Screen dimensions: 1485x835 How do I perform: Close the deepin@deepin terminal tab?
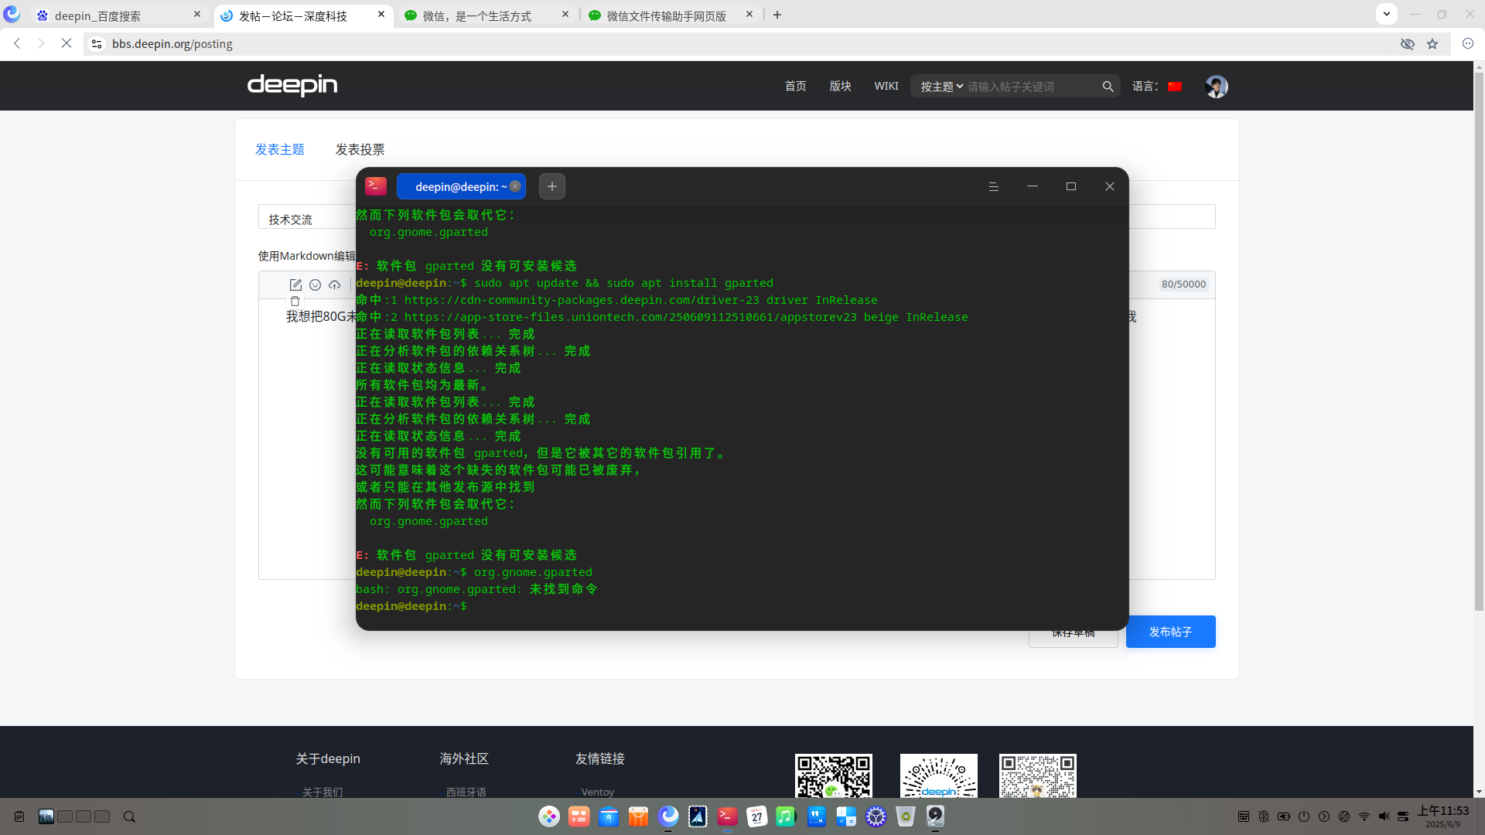click(x=515, y=186)
